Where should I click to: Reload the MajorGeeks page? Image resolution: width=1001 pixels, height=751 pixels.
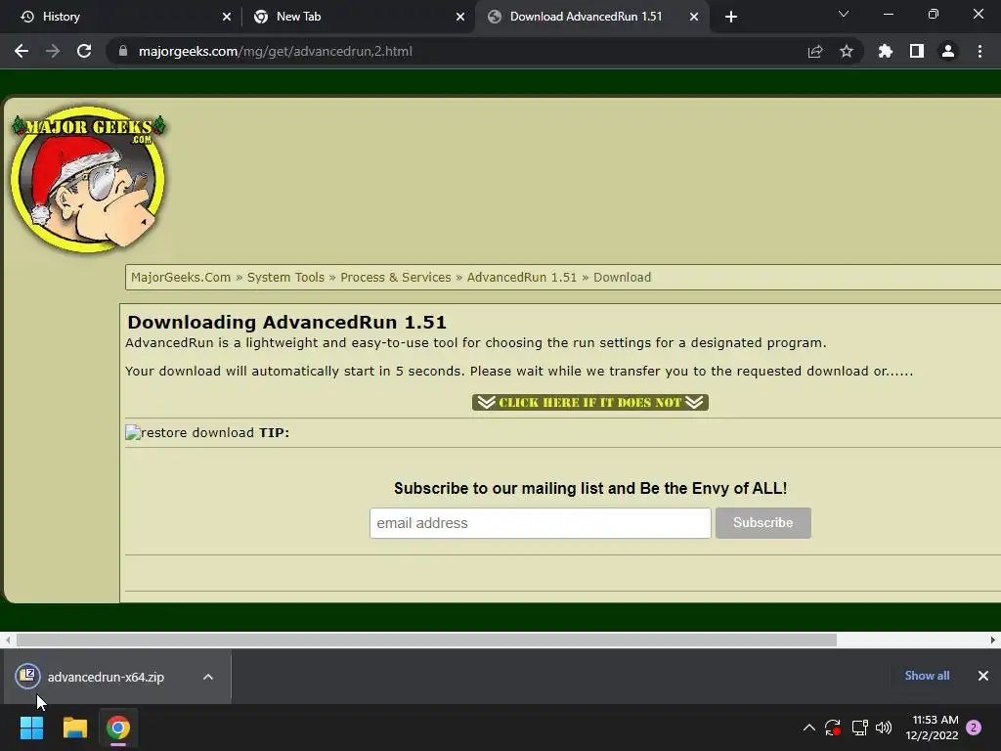[84, 51]
